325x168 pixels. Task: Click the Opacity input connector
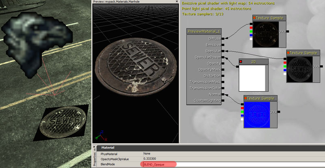point(223,63)
